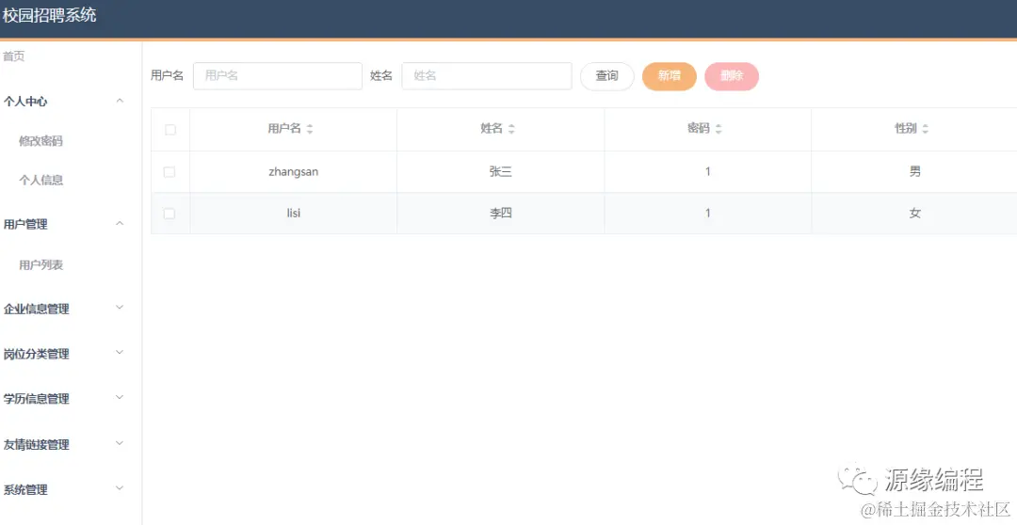Click the 男 gender cell

click(x=914, y=172)
